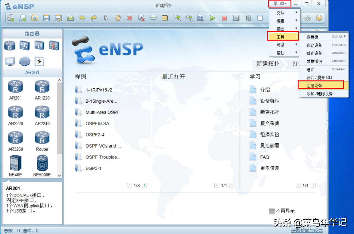The height and width of the screenshot is (234, 354).
Task: Click the green Start Devices play icon
Action: click(x=213, y=18)
